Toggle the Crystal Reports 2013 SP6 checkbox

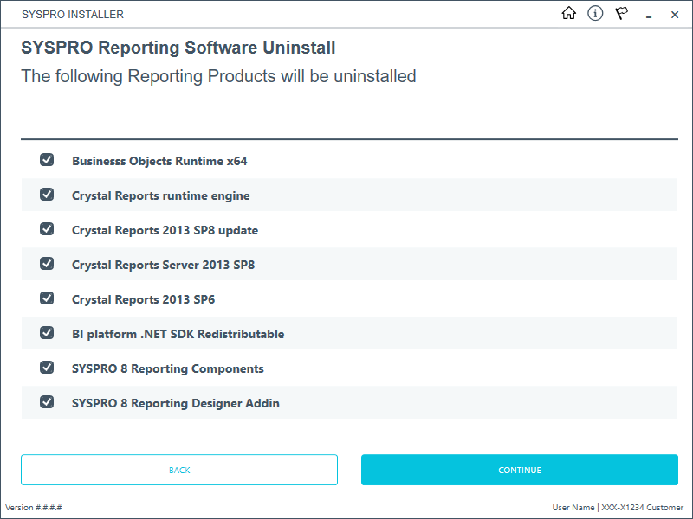[x=47, y=298]
